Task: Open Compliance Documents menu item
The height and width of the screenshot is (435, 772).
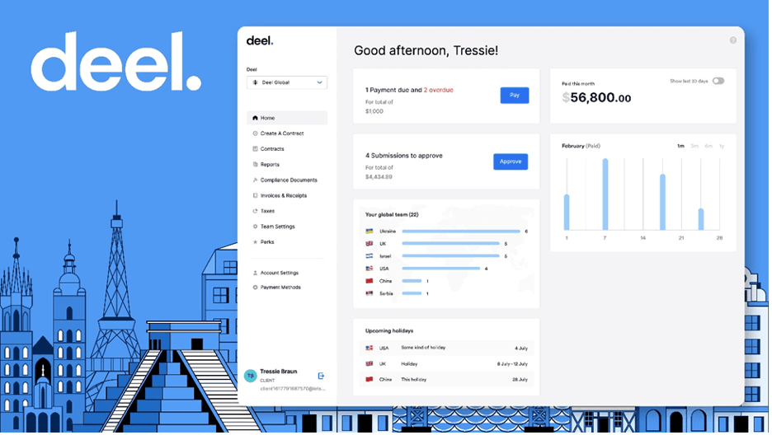Action: click(x=288, y=180)
